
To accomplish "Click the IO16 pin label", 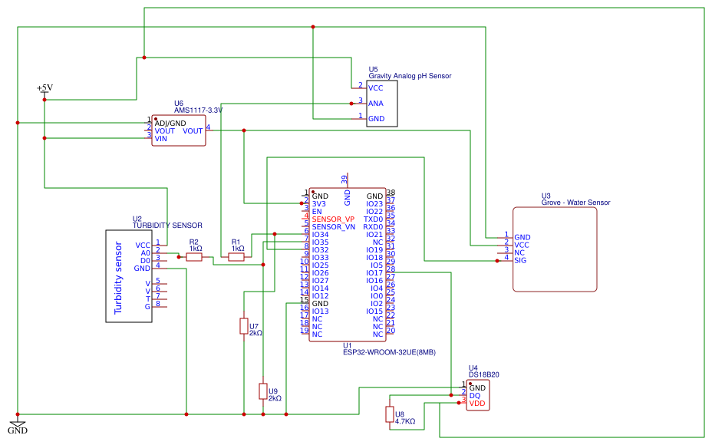I will [x=374, y=281].
